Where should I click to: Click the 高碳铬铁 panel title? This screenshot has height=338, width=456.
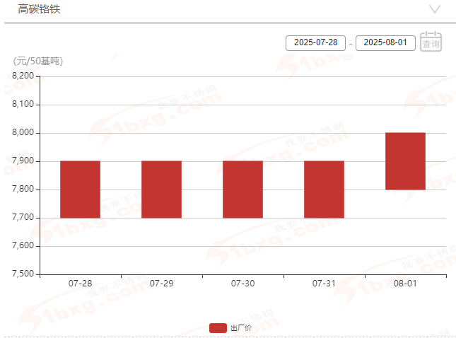pyautogui.click(x=39, y=9)
